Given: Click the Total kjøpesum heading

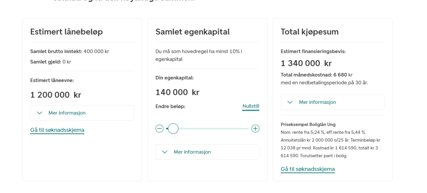Looking at the screenshot, I should 310,32.
